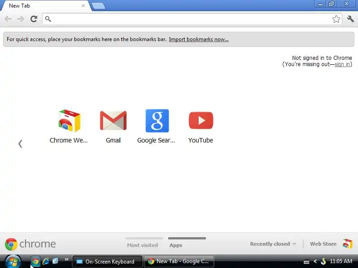Switch to Most visited section
The height and width of the screenshot is (268, 358).
click(x=143, y=245)
